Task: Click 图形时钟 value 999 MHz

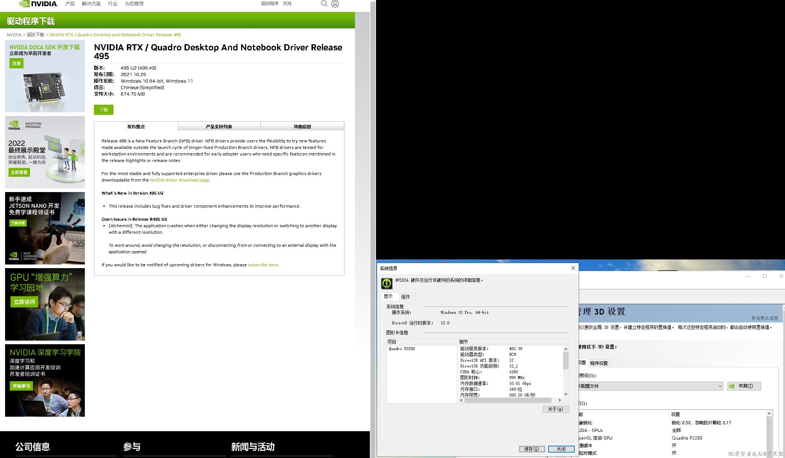Action: (517, 378)
